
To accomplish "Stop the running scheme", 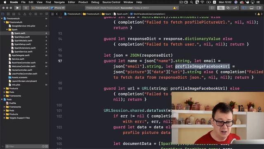I will coord(26,8).
